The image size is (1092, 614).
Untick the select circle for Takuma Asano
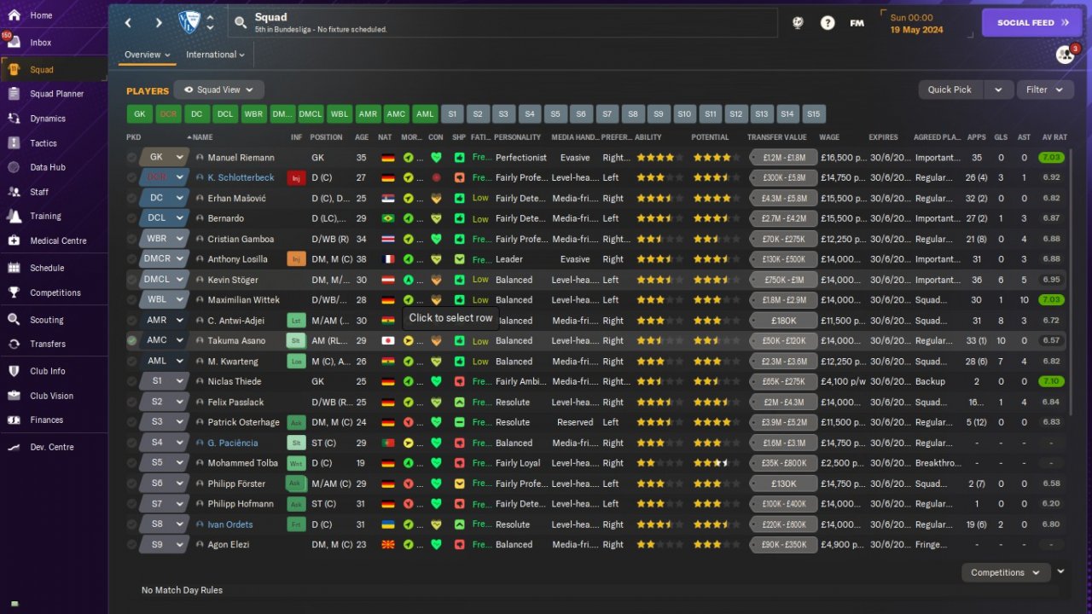(x=131, y=340)
